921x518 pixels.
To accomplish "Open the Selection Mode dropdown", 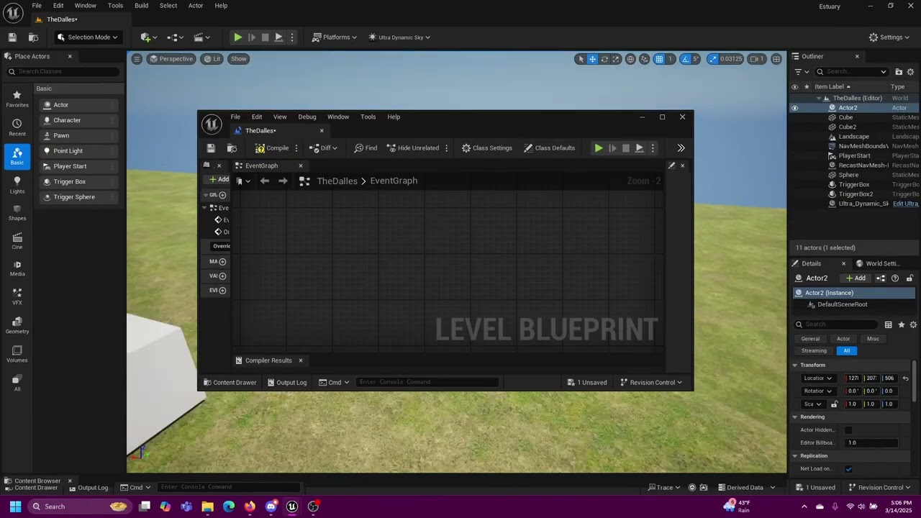I will (x=87, y=37).
